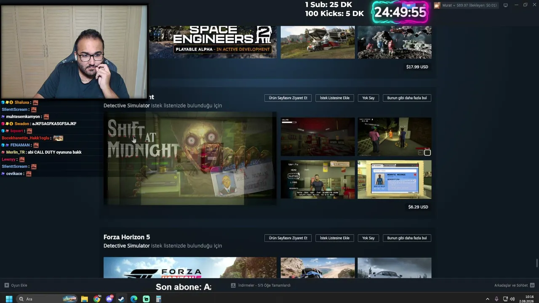View Space Engineers 2 asteroid screenshot
This screenshot has height=303, width=539.
pos(395,42)
